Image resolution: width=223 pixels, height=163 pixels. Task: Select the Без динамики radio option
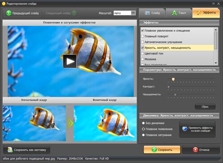pyautogui.click(x=143, y=123)
